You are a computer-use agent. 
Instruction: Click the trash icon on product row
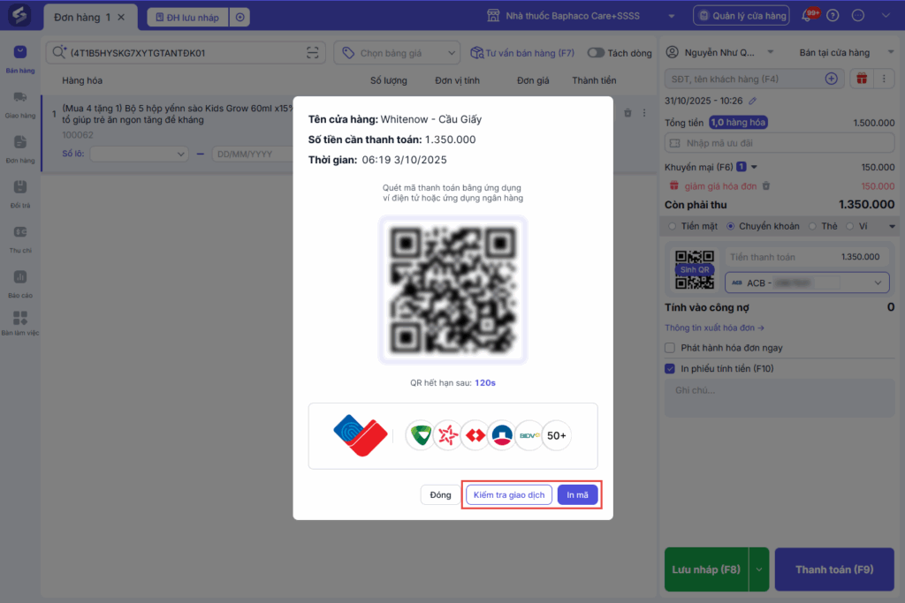(x=627, y=113)
